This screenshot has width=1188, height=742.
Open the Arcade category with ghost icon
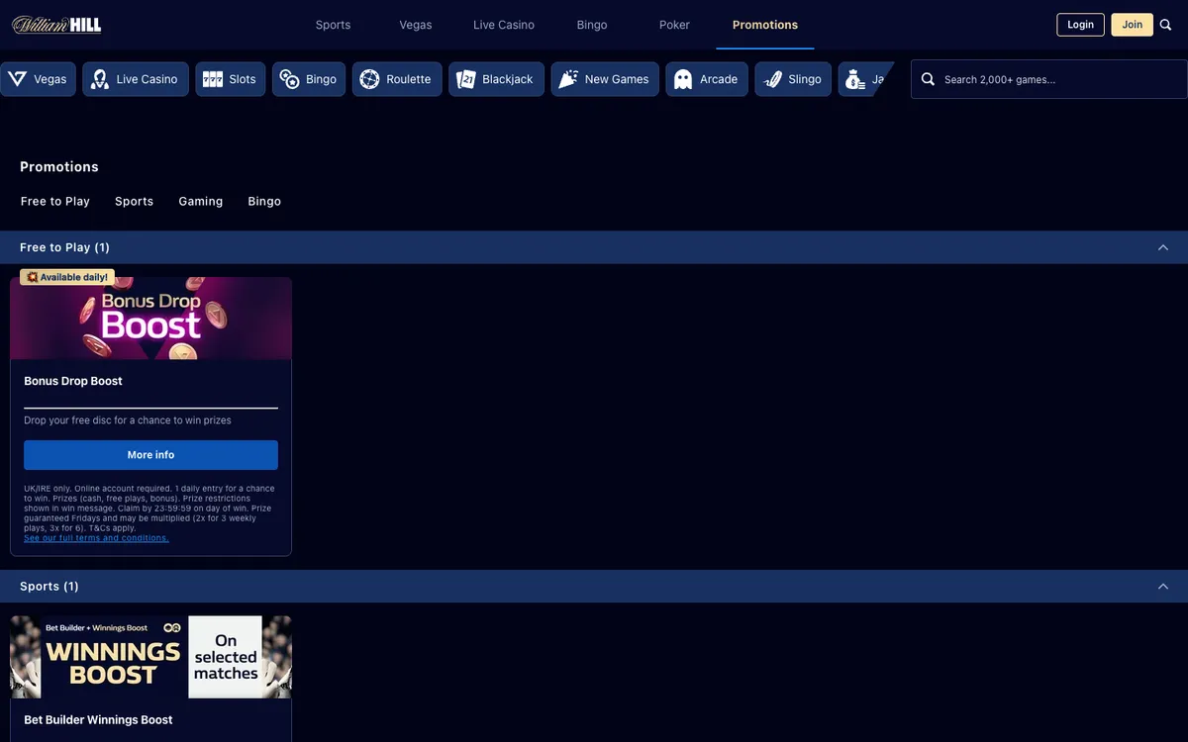[x=707, y=79]
